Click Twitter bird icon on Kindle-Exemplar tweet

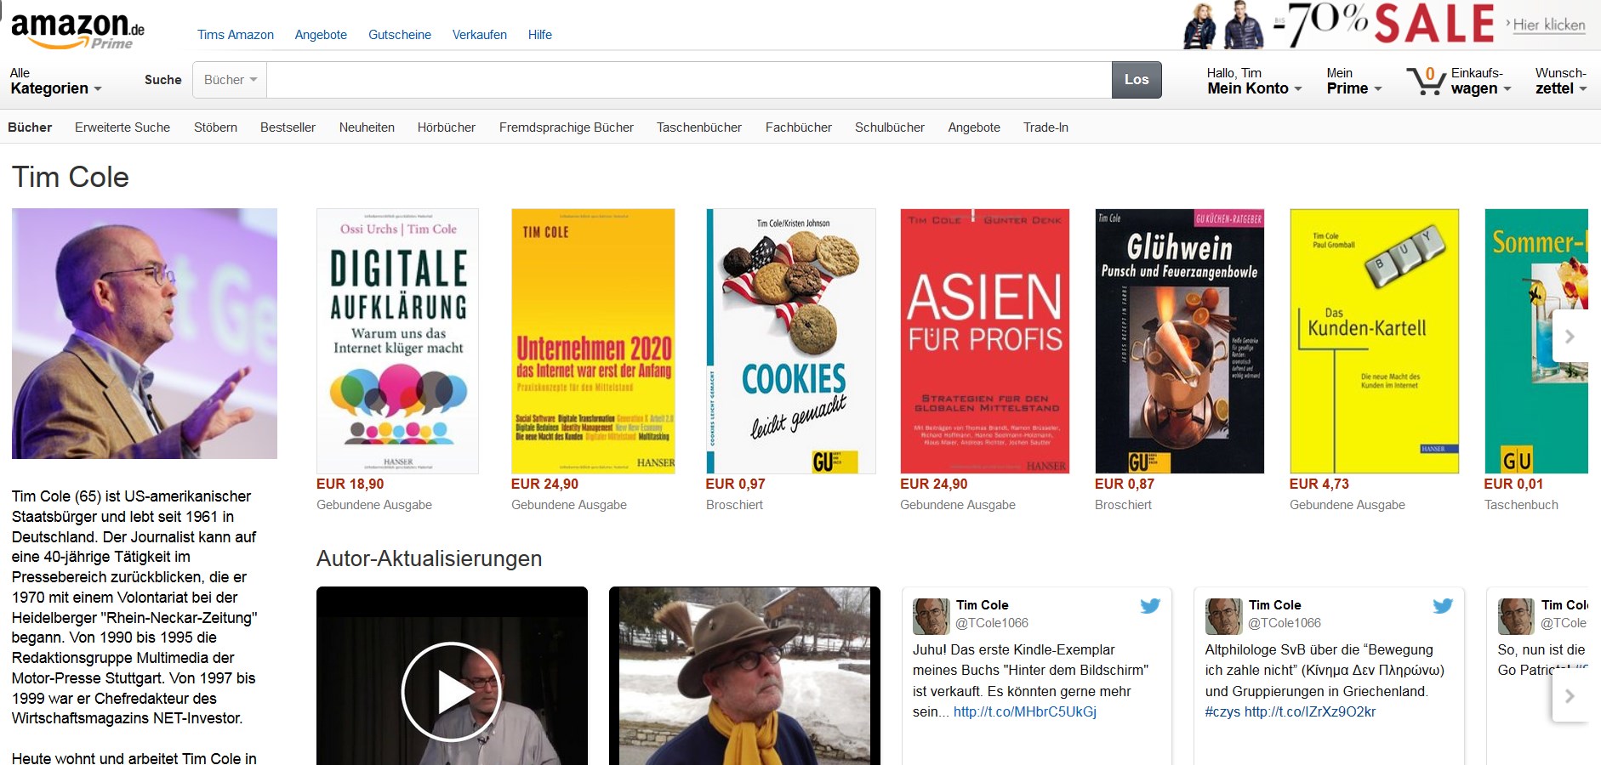click(1150, 606)
